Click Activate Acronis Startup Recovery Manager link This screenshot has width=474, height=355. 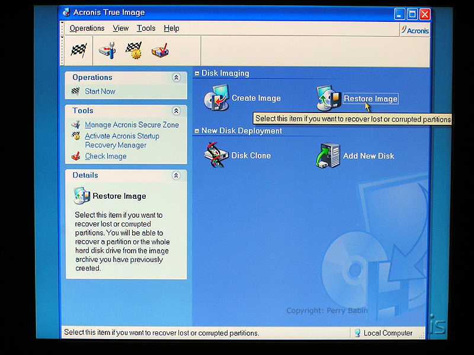pos(122,140)
